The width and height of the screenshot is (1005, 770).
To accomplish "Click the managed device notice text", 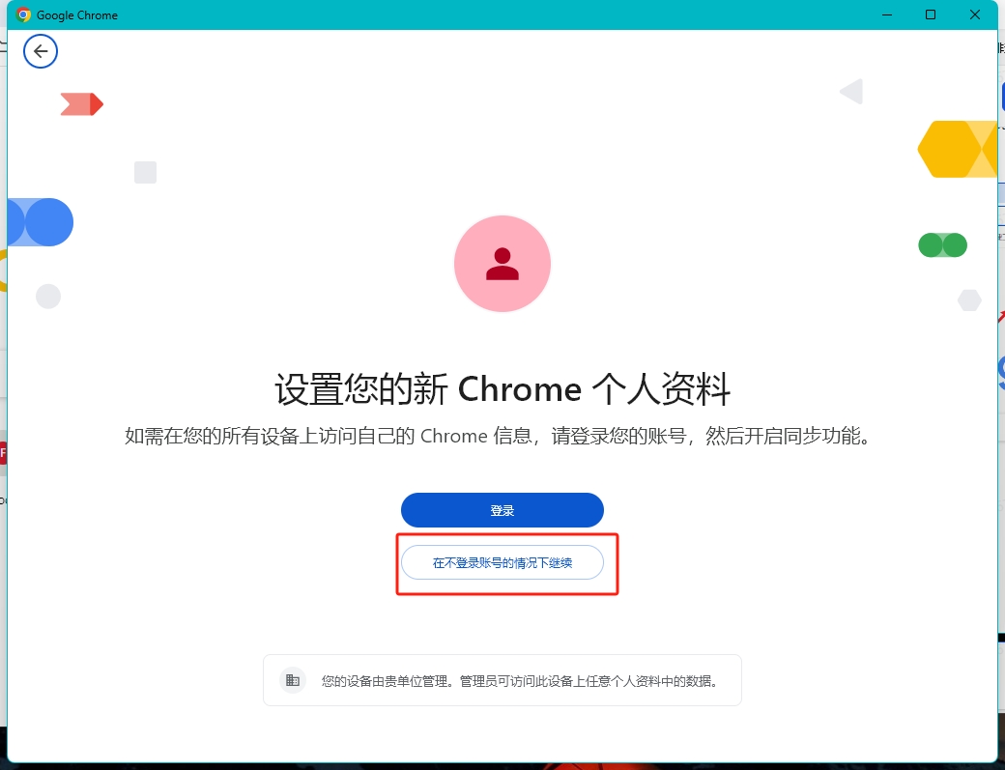I will [x=520, y=681].
